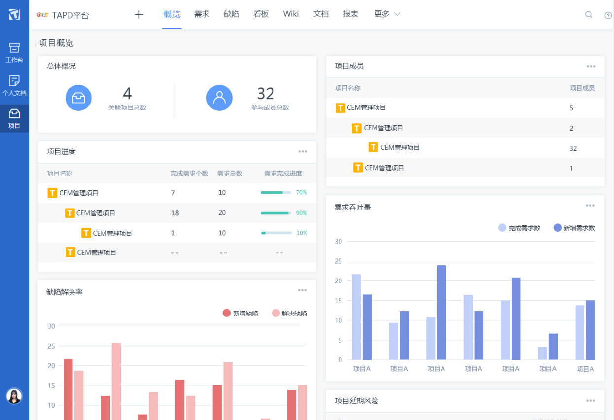Click the 需求完成进度 column header

point(283,174)
